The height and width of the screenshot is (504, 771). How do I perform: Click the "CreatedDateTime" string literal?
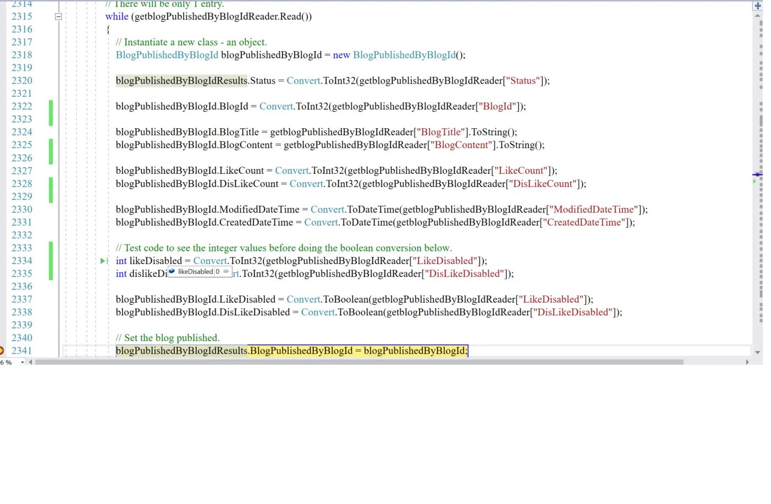pyautogui.click(x=584, y=222)
